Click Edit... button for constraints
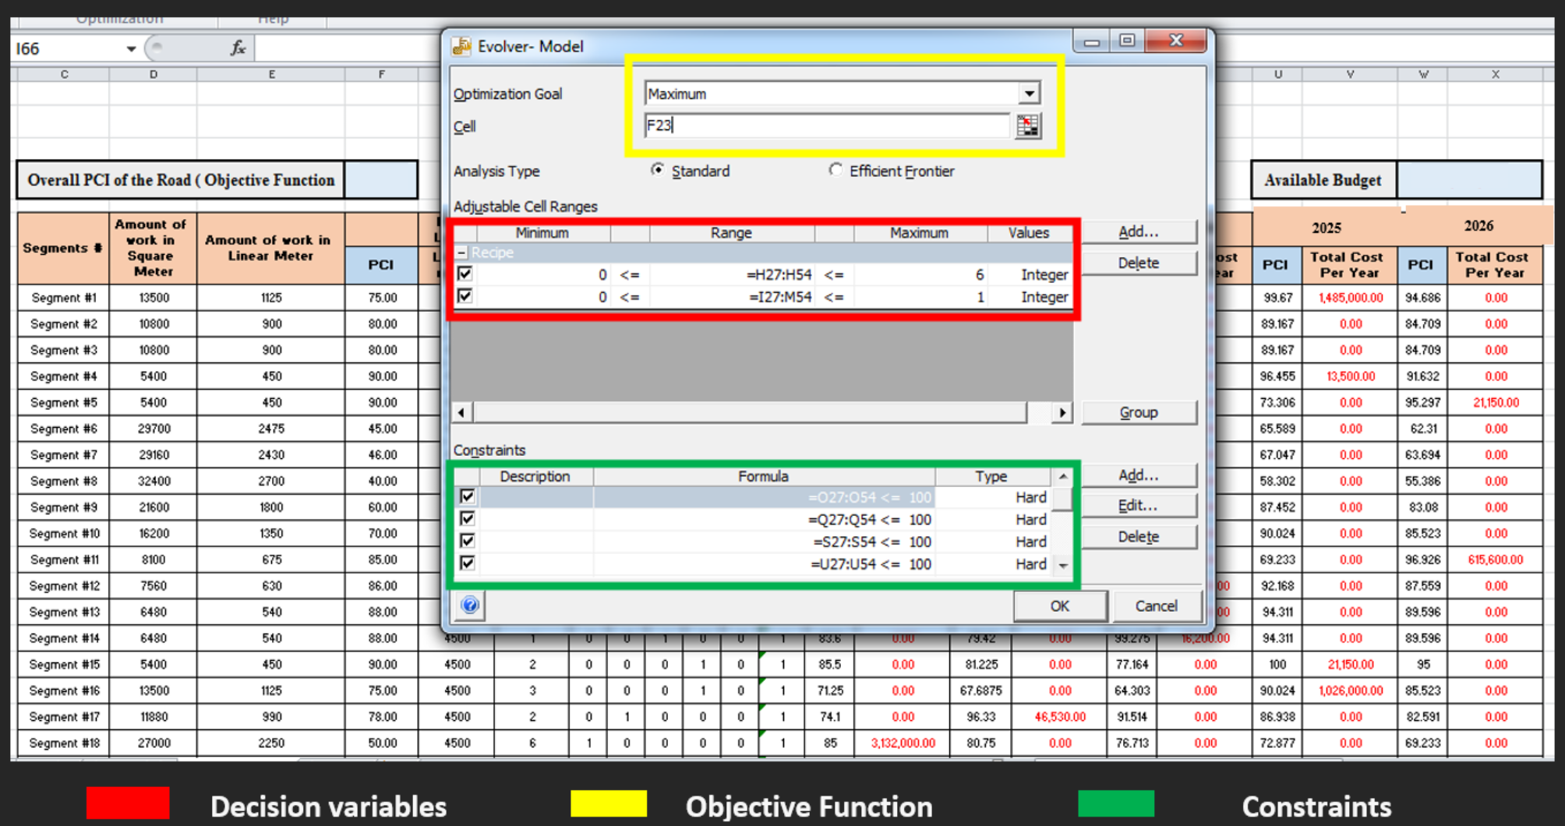 point(1138,506)
